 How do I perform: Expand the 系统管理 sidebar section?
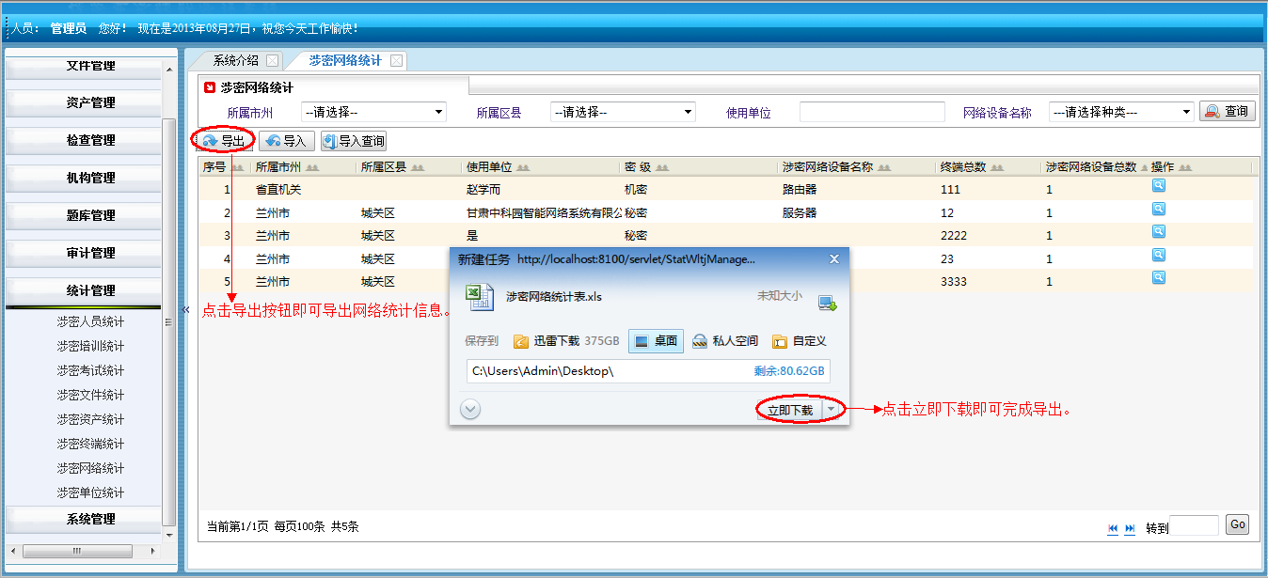pyautogui.click(x=84, y=519)
